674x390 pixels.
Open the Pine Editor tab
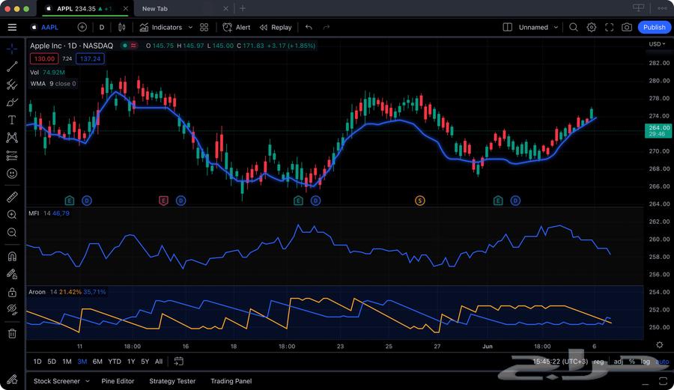click(x=118, y=381)
